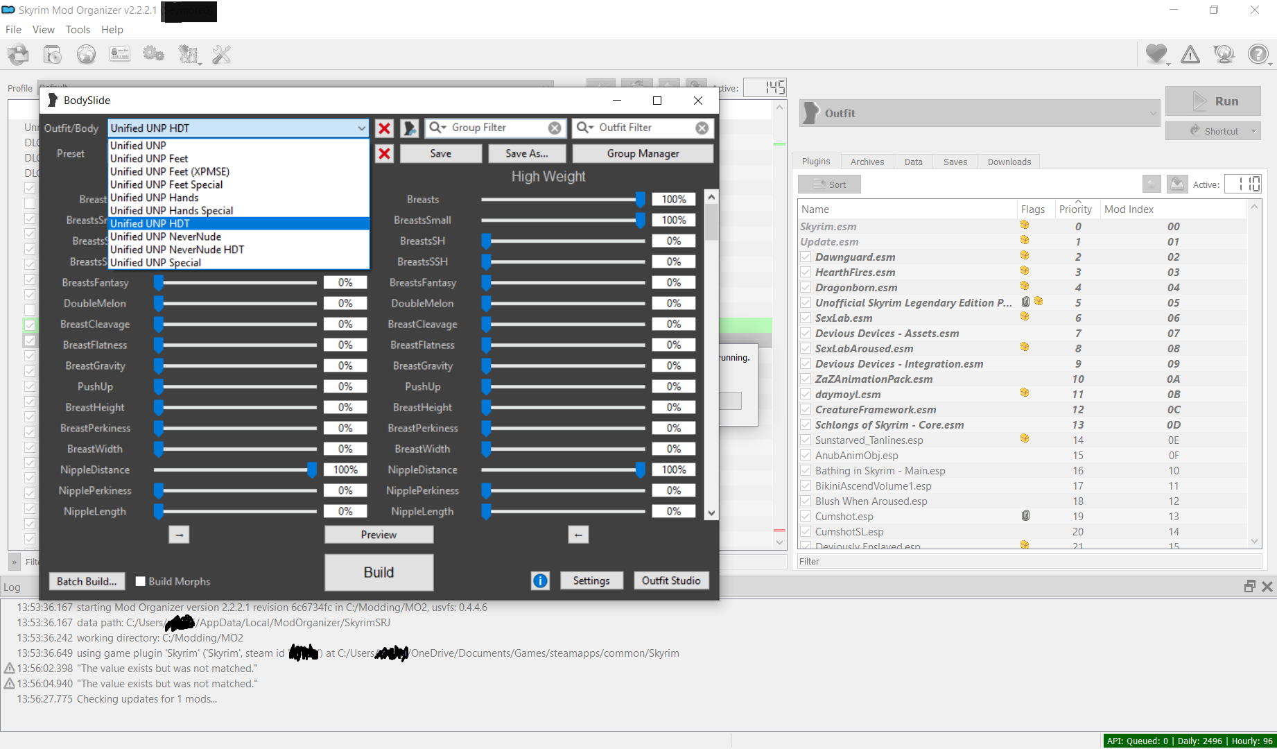Screen dimensions: 1277x749
Task: Collapse the Outfit/Body dropdown
Action: [361, 128]
